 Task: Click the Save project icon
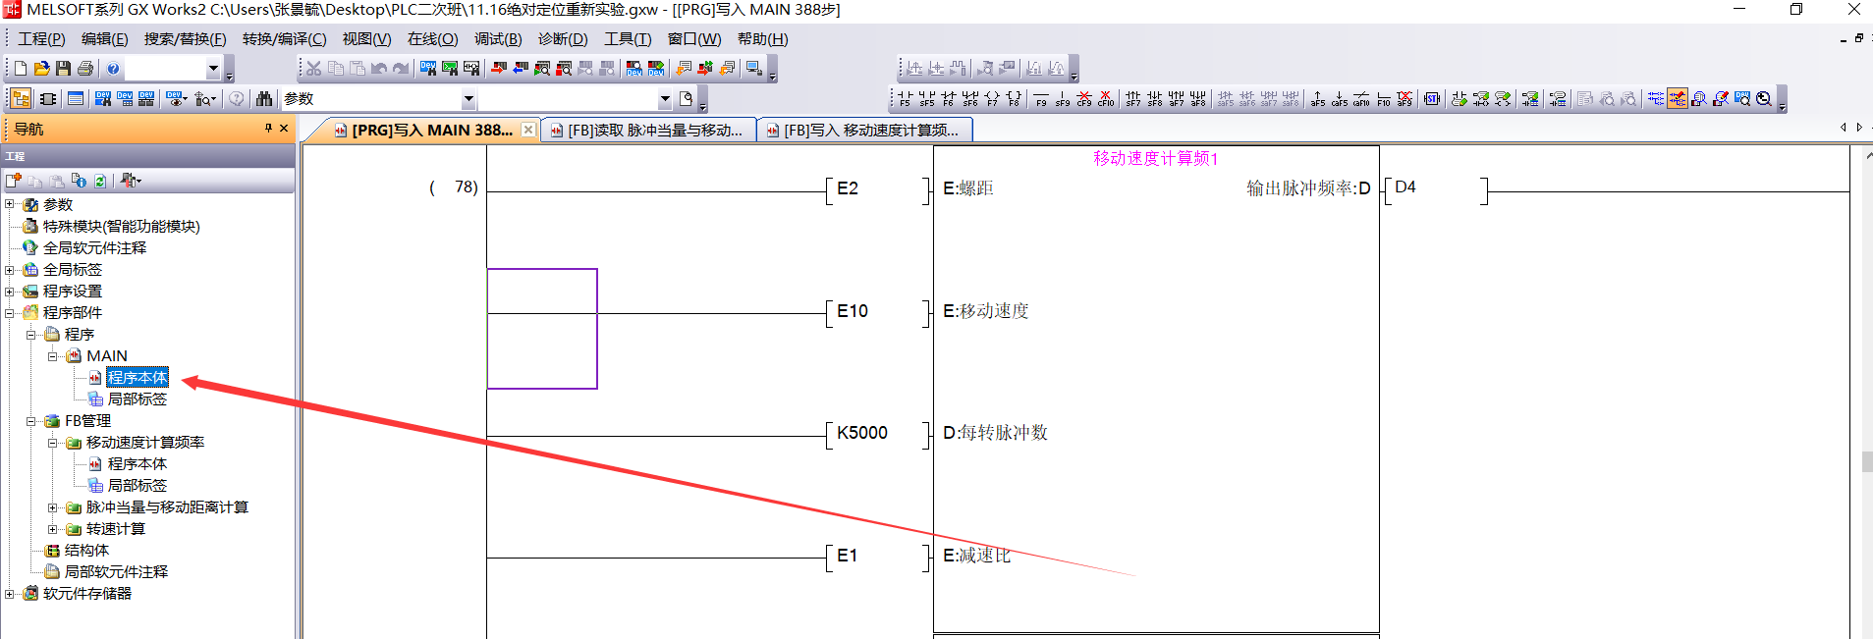click(63, 69)
